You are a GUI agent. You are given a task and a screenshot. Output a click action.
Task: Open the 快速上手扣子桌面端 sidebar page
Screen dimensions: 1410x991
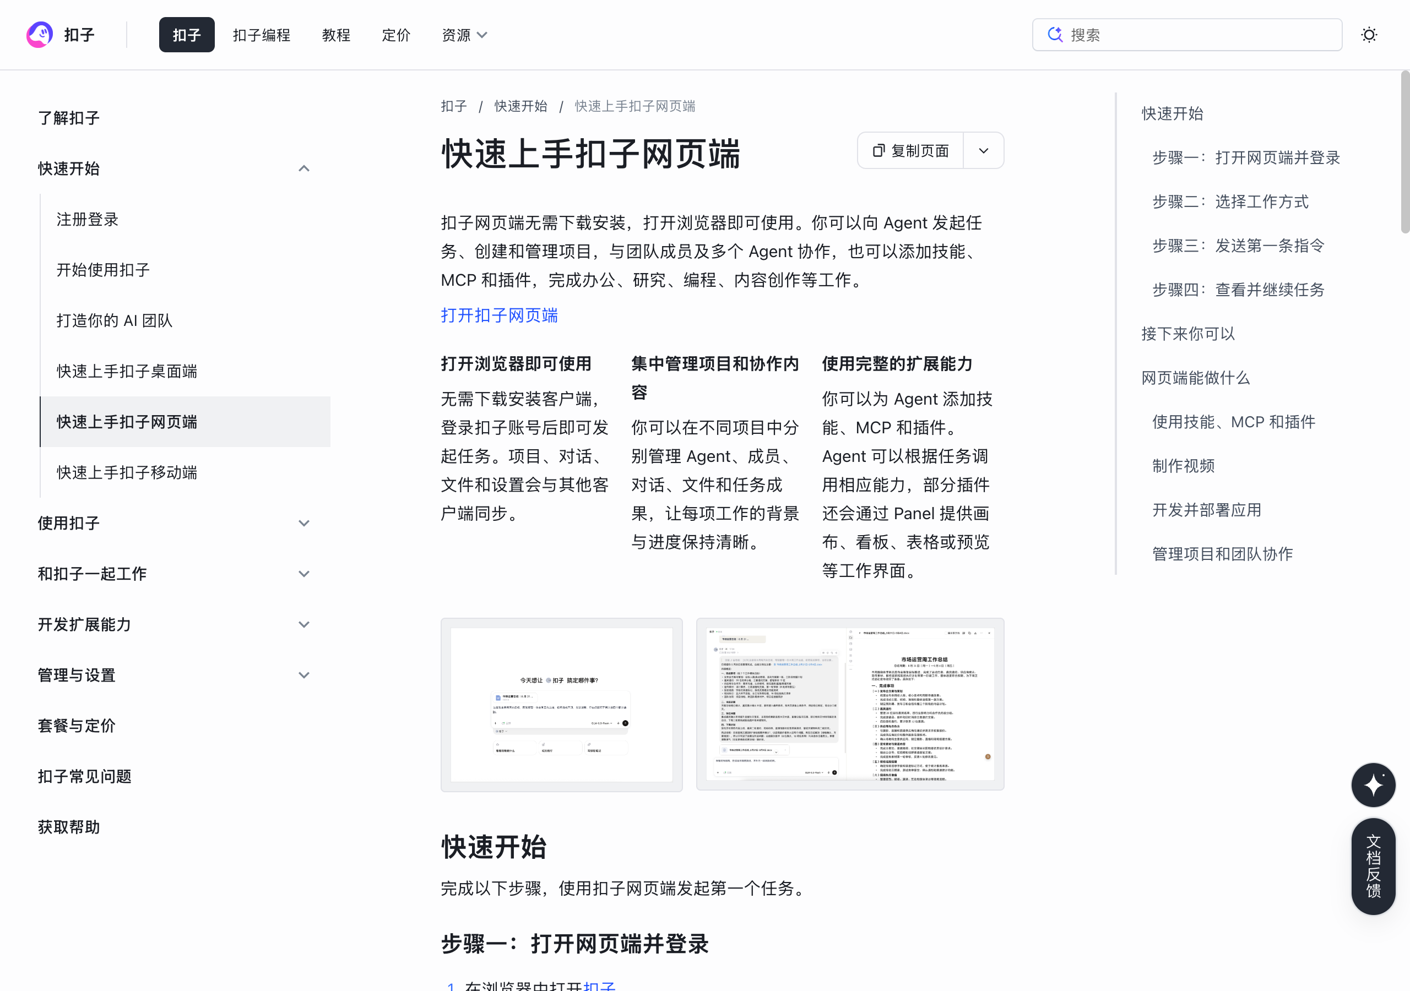[127, 371]
